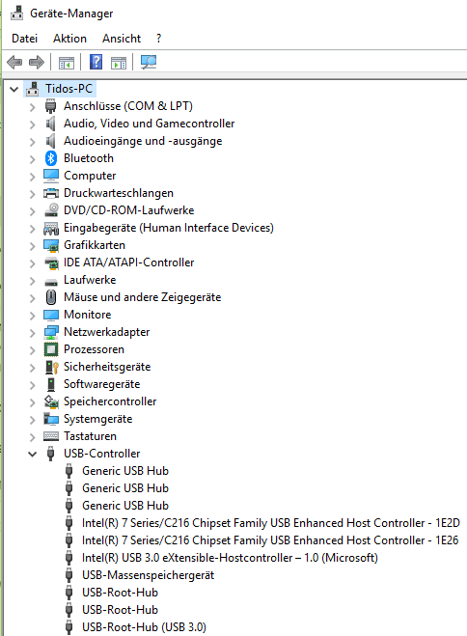
Task: Toggle the action pane toolbar icon
Action: 119,63
